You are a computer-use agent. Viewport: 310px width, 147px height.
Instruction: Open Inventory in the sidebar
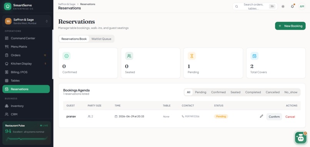point(26,106)
